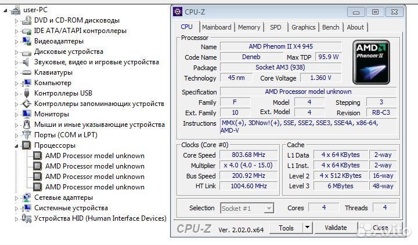
Task: Open the About tab
Action: (355, 27)
